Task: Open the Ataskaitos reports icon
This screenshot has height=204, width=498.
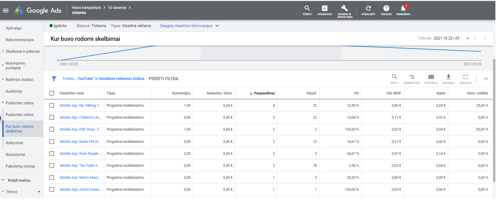Action: 325,10
